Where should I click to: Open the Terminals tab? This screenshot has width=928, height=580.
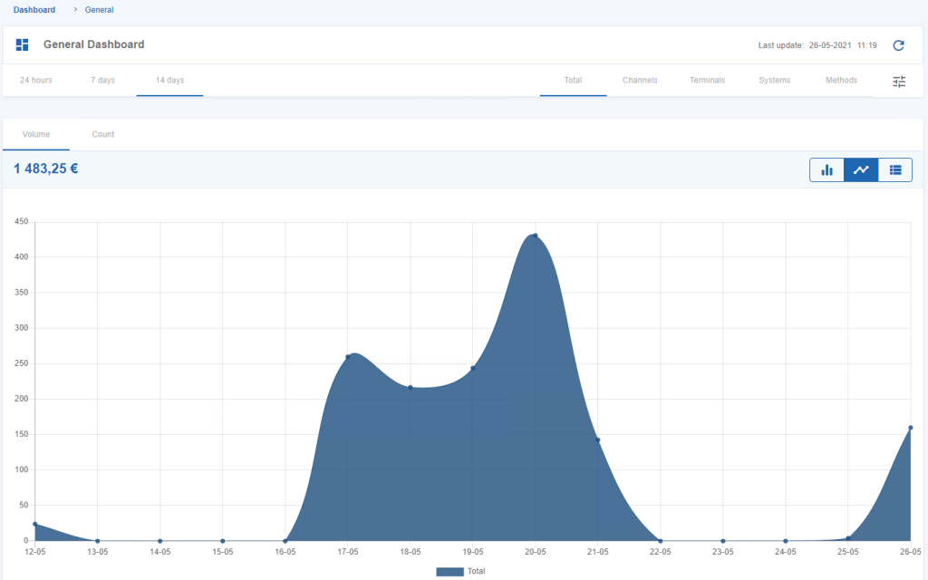[x=707, y=80]
